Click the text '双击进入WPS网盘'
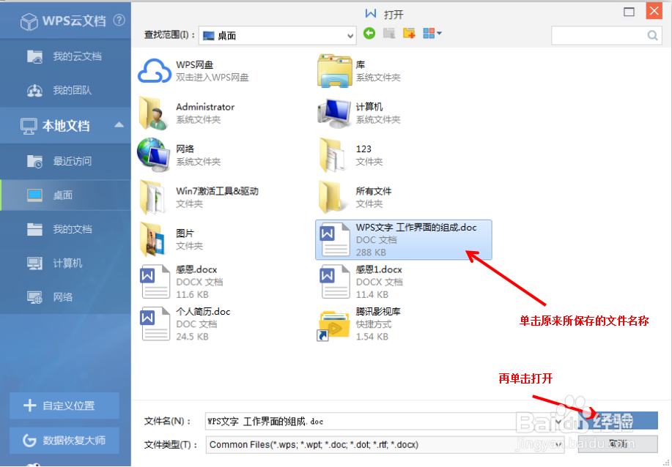672x467 pixels. click(212, 78)
